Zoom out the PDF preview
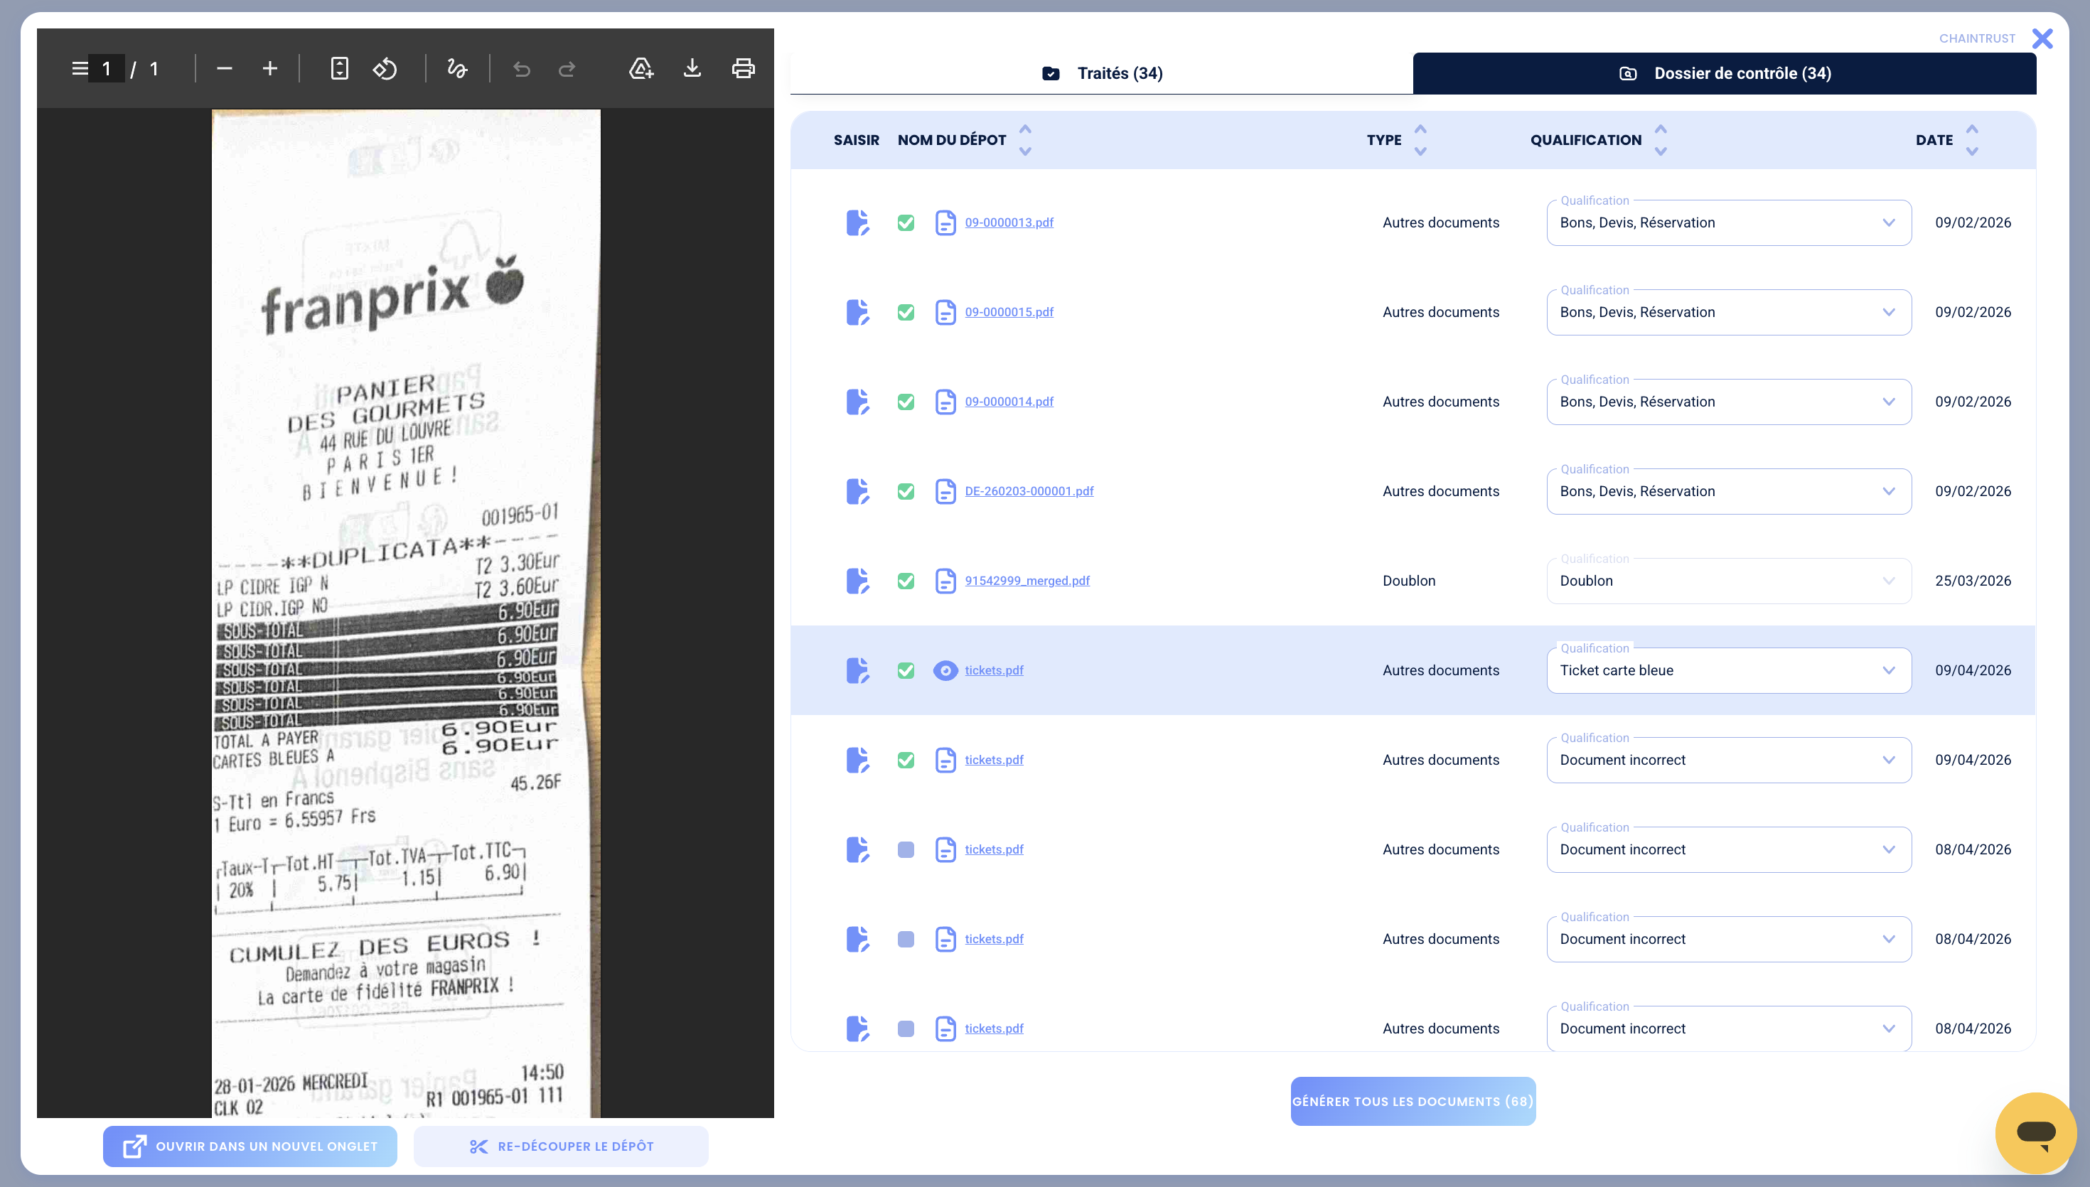 224,68
